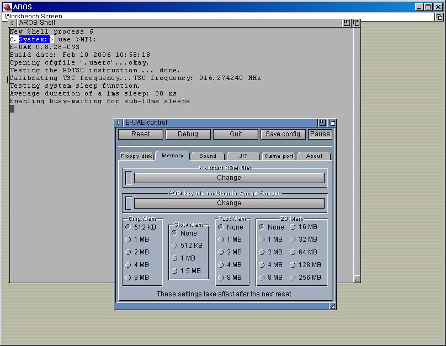Switch to the Memory tab
Image resolution: width=446 pixels, height=346 pixels.
tap(173, 156)
